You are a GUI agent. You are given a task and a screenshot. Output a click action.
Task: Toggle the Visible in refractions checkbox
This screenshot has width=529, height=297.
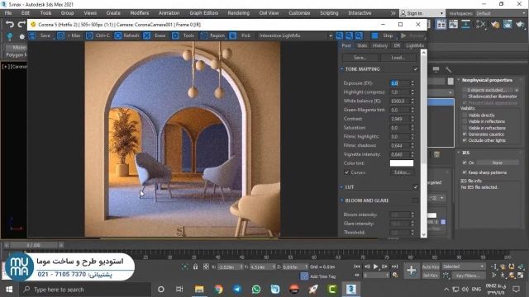[x=465, y=128]
